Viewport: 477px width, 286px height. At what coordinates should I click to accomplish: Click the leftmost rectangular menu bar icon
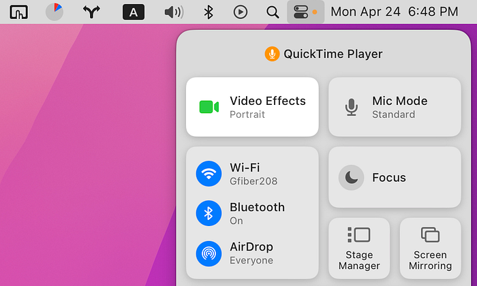(19, 12)
